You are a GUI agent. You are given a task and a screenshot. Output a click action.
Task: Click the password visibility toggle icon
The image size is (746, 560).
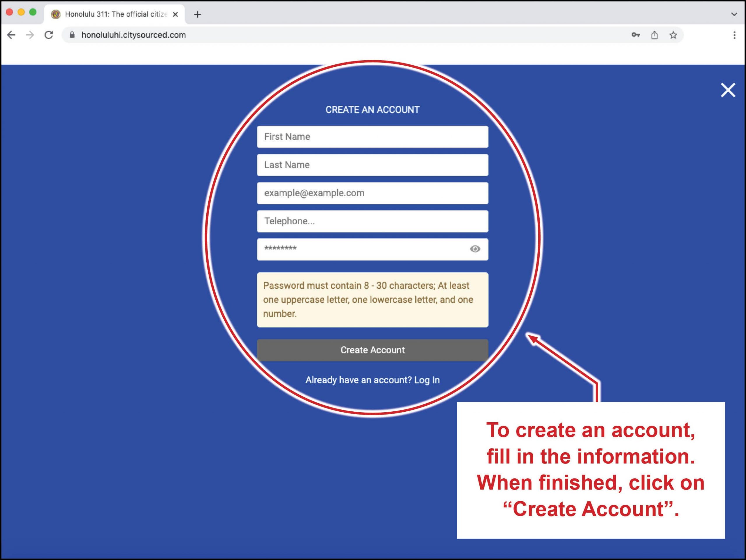[475, 249]
